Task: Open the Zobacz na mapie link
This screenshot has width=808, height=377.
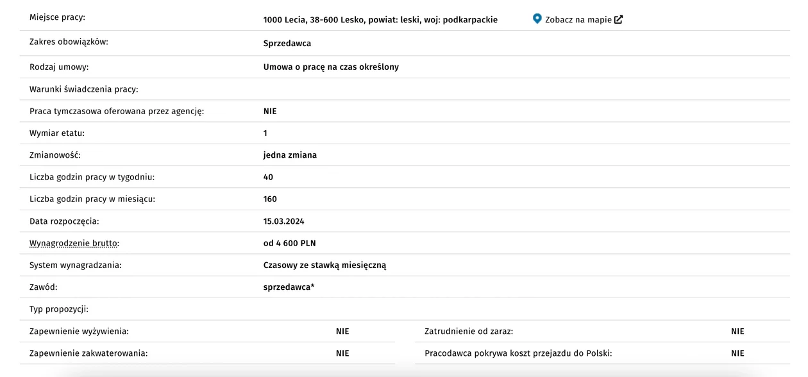Action: [578, 19]
